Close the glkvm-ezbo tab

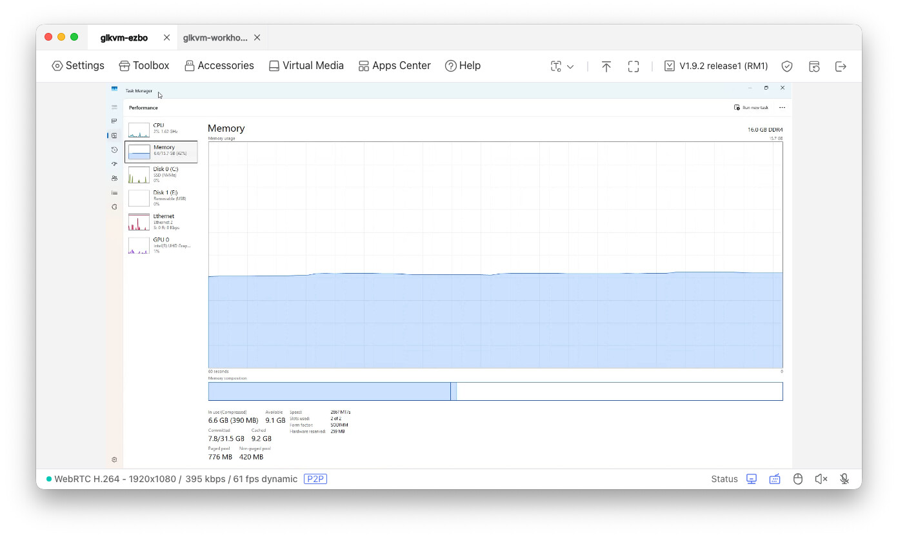(x=166, y=38)
